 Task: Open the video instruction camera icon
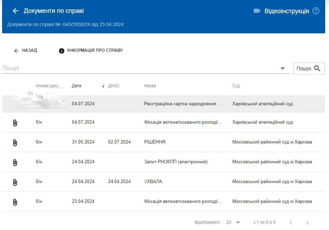(257, 11)
